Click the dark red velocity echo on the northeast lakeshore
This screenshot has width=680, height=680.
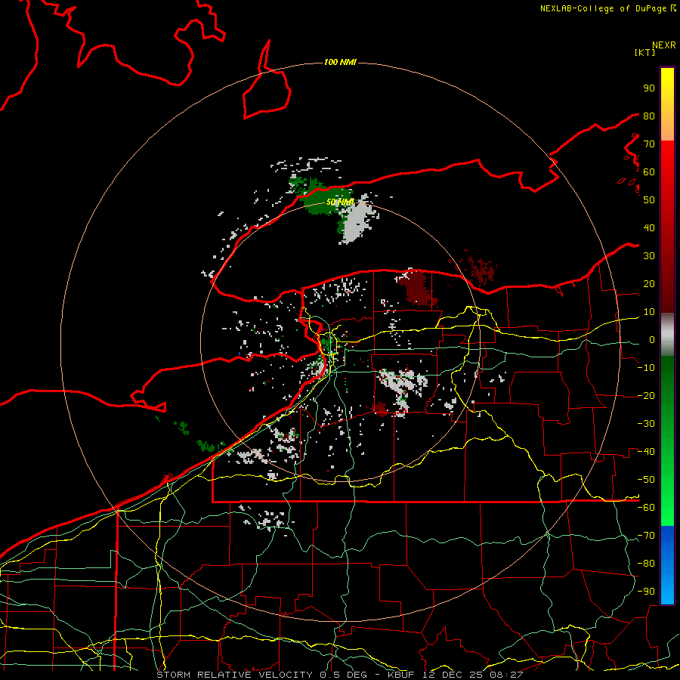point(417,289)
